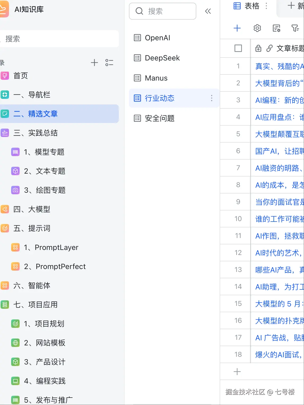Screen dimensions: 304x405
Task: Add a new record with the plus row button
Action: [237, 371]
